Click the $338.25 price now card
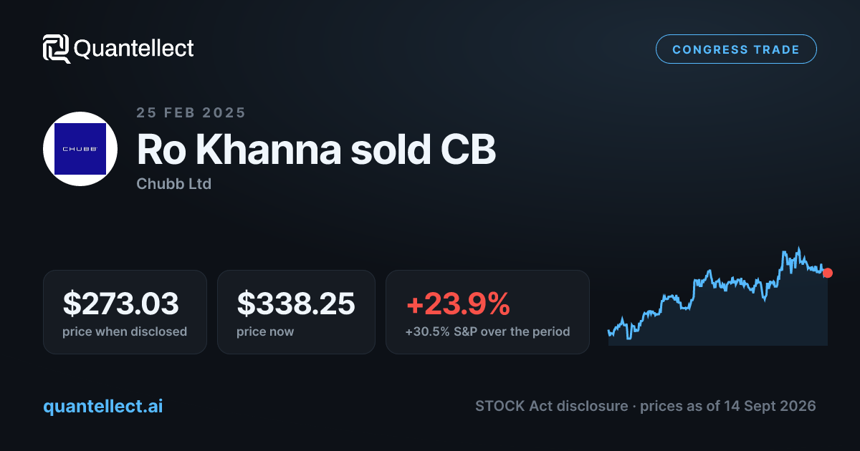860x451 pixels. coord(296,312)
